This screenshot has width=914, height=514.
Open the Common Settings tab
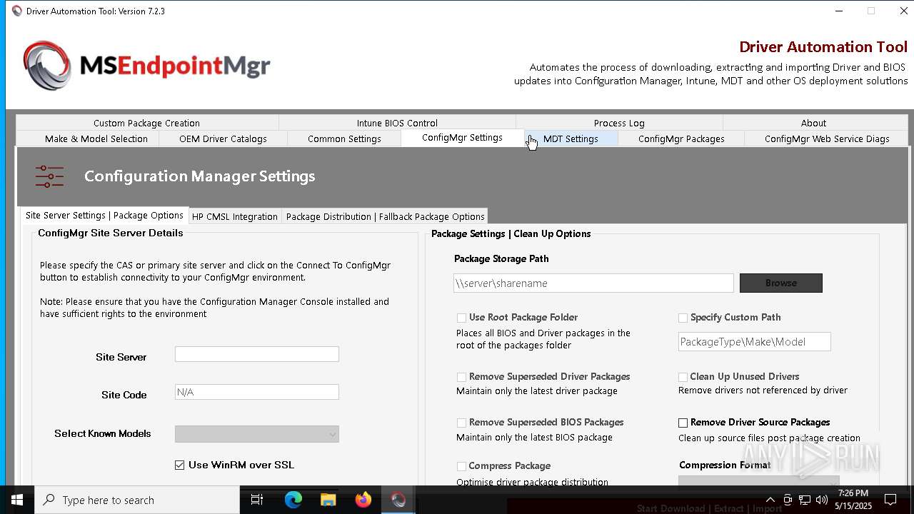(344, 138)
